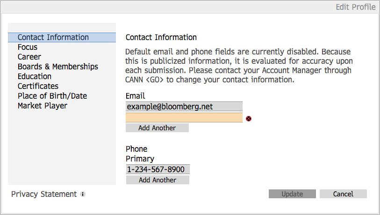Select Contact Information in the sidebar

tap(62, 37)
